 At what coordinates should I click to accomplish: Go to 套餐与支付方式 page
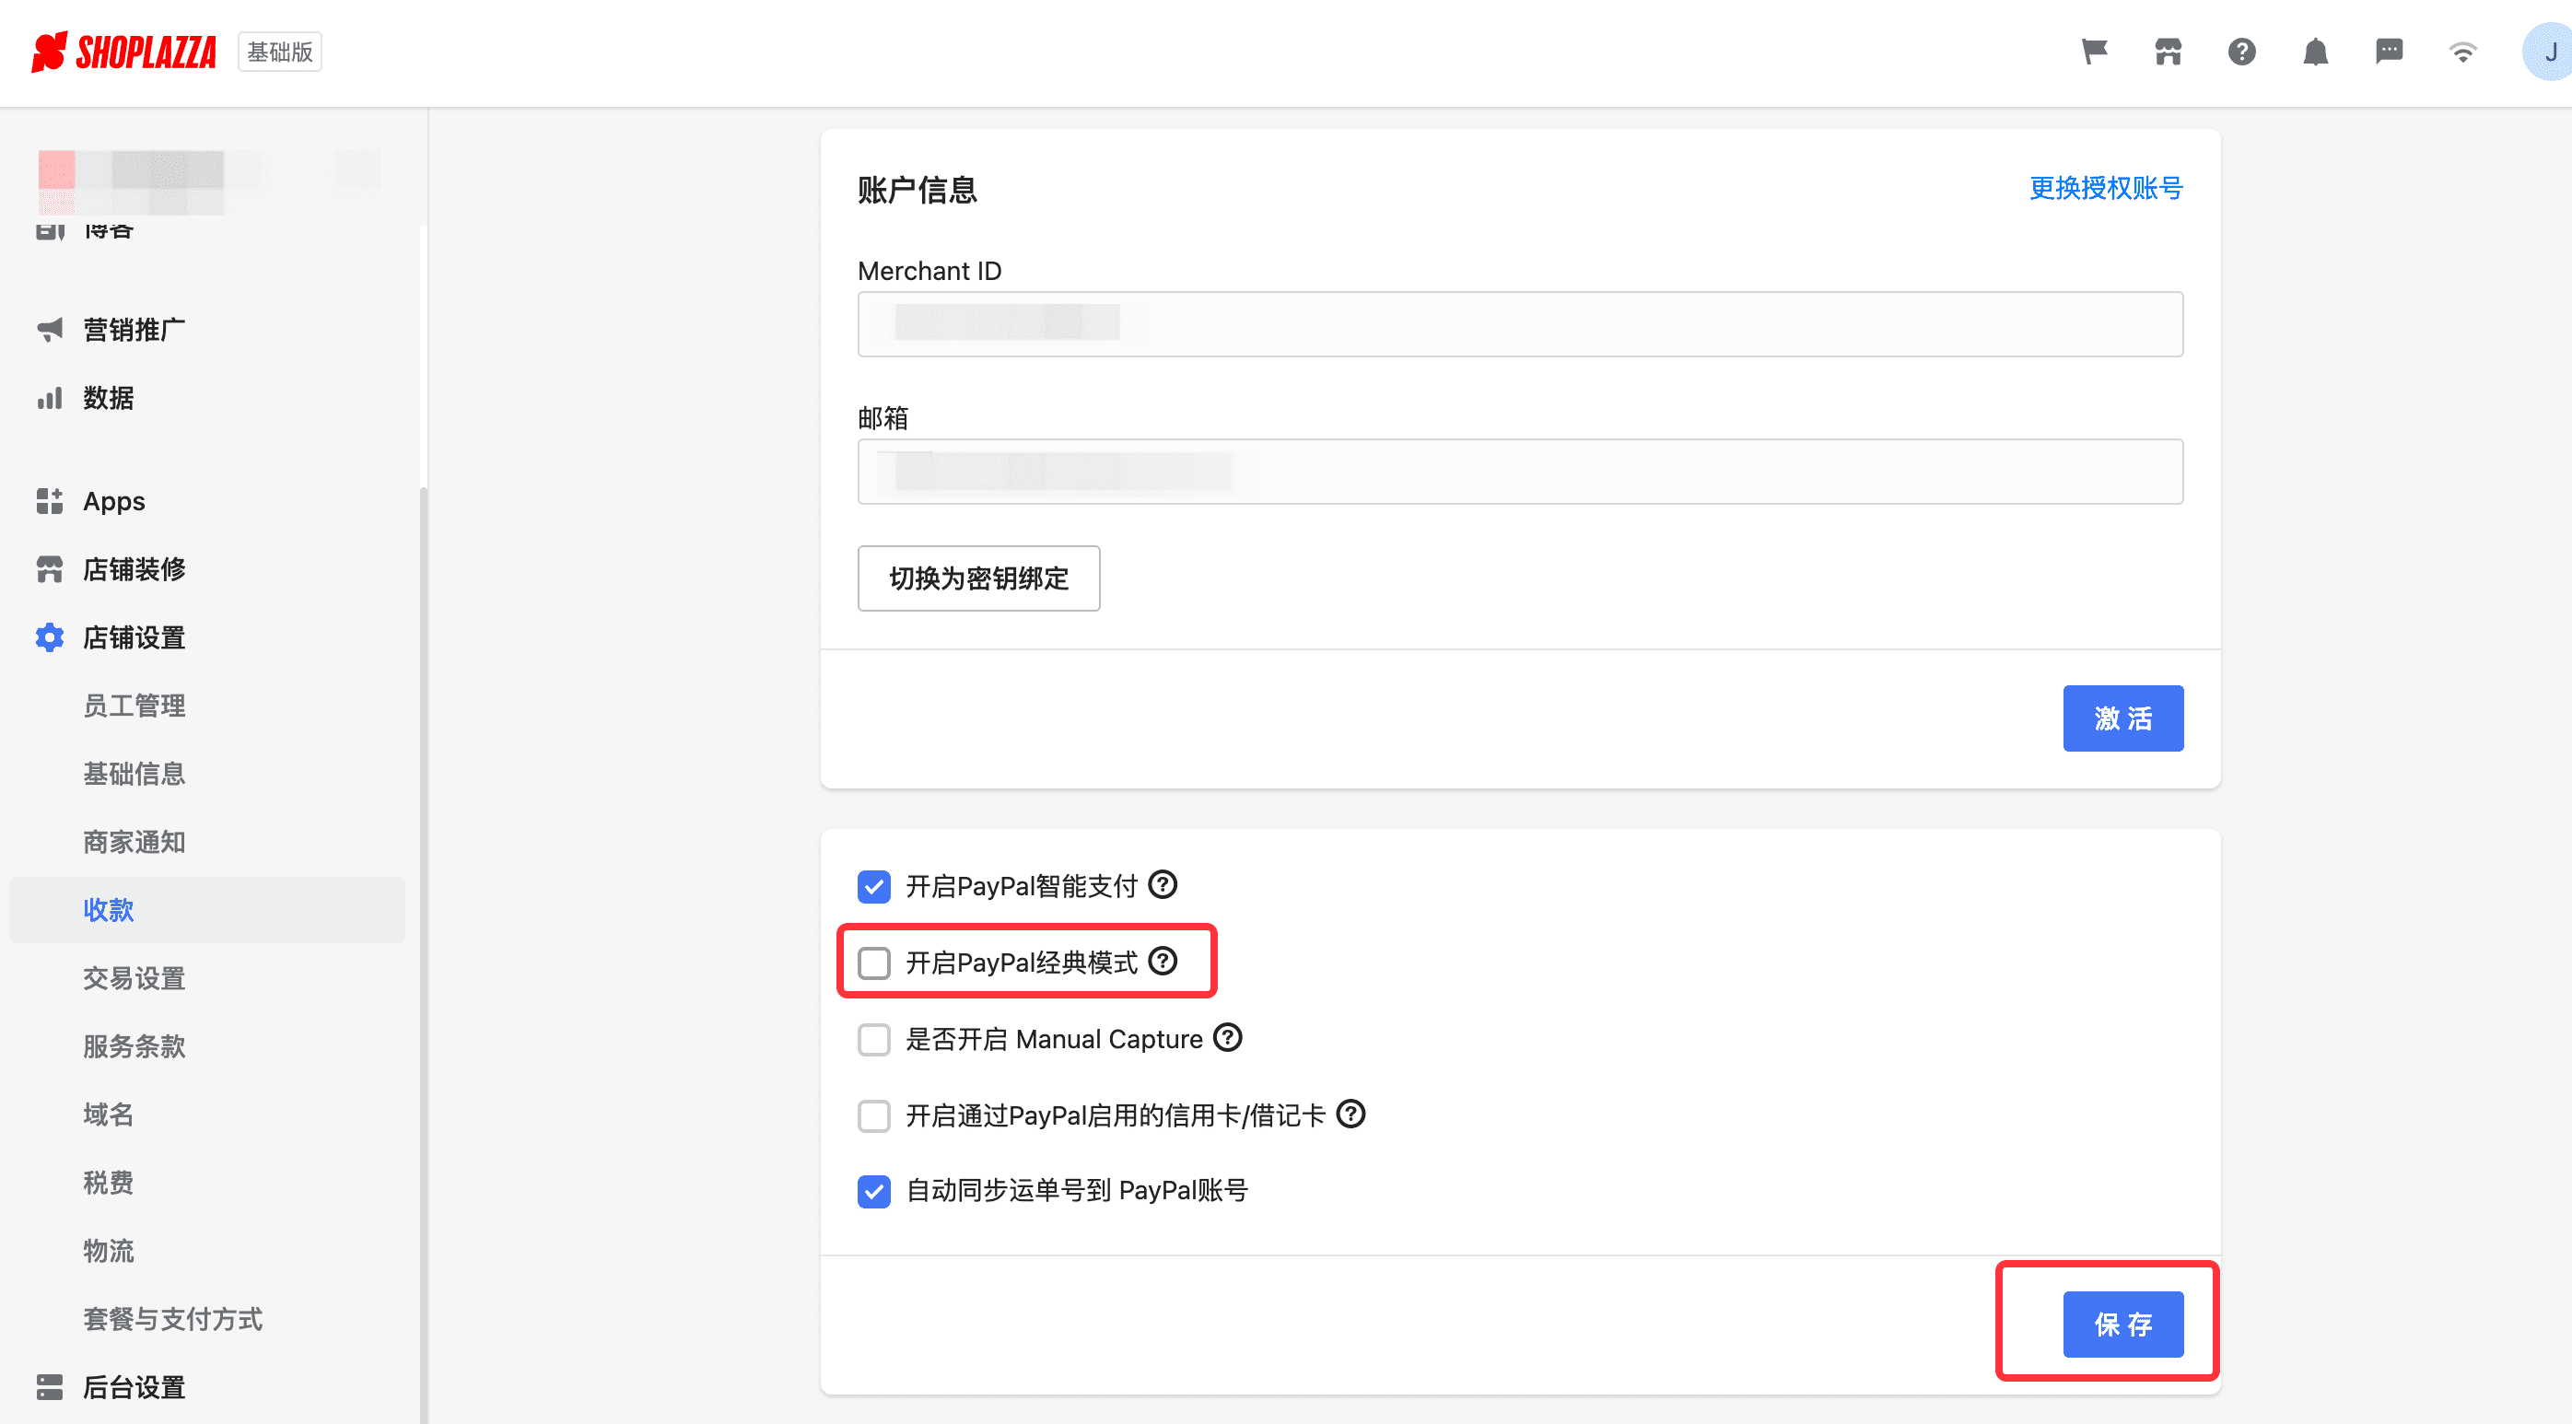[x=173, y=1318]
